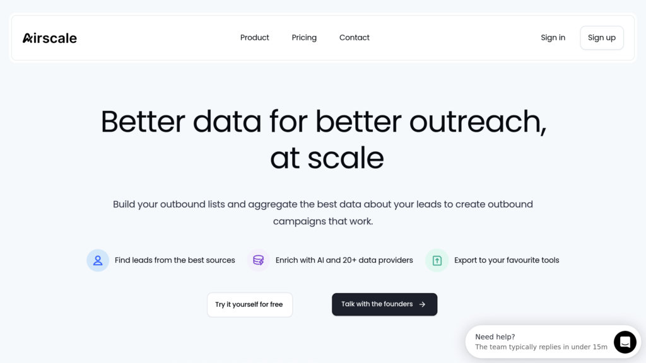Click 'Export to your favourite tools' label
Viewport: 646px width, 363px height.
tap(507, 260)
